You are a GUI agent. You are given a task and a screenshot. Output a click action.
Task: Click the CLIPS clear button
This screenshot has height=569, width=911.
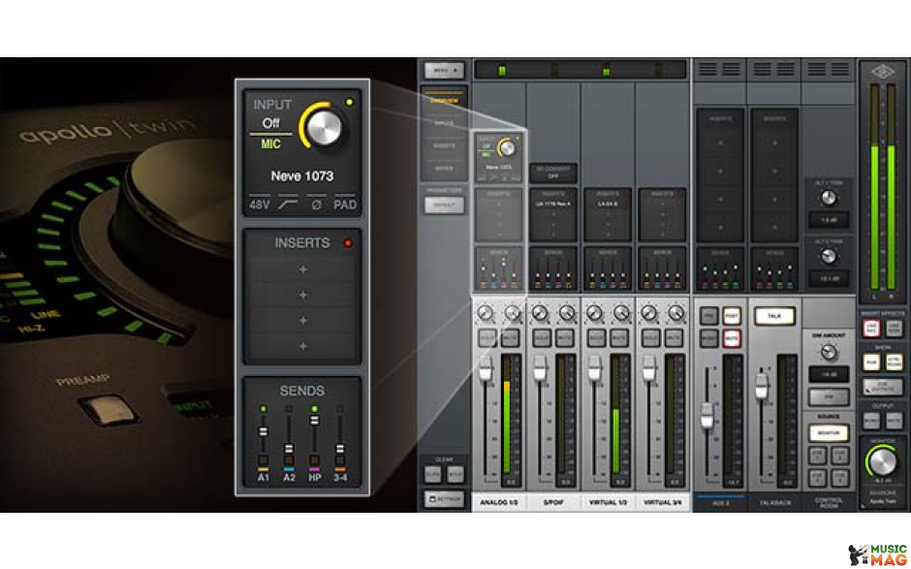[x=433, y=474]
